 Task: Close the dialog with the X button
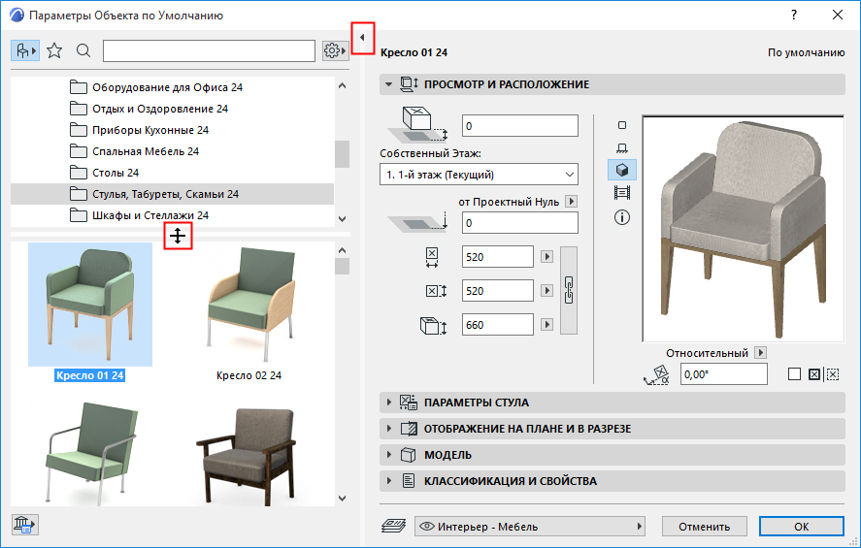pyautogui.click(x=838, y=15)
